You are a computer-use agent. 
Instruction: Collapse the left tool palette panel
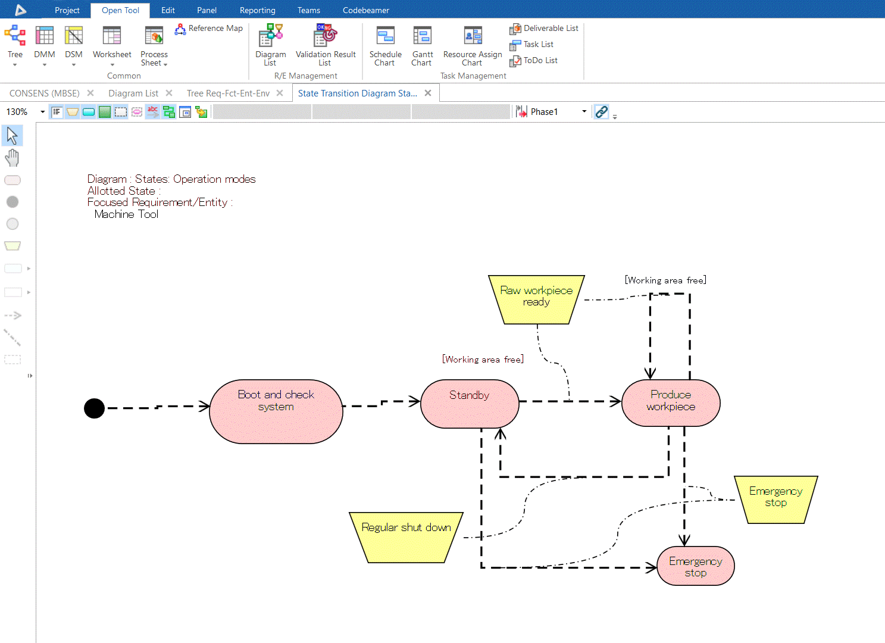click(x=30, y=376)
